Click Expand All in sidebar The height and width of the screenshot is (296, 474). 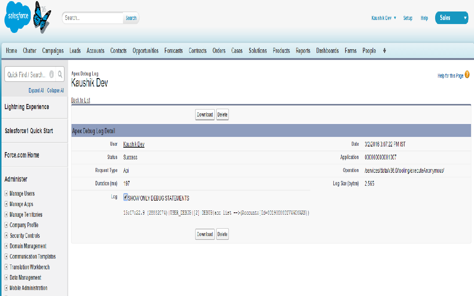[36, 90]
